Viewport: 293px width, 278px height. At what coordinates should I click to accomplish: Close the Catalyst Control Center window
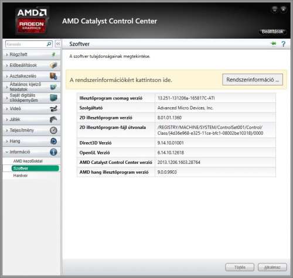(284, 9)
